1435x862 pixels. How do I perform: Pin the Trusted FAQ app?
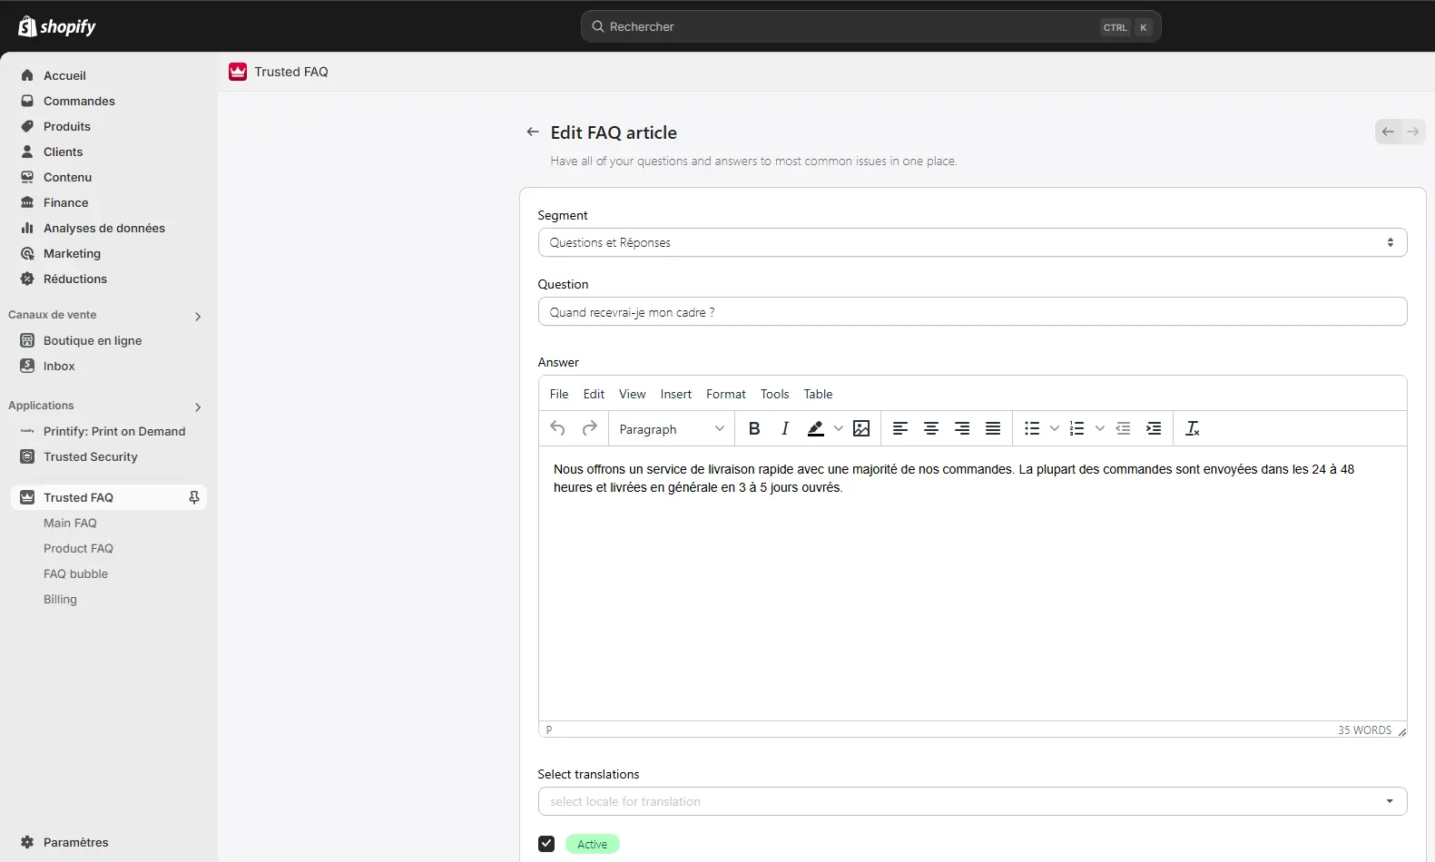(193, 497)
